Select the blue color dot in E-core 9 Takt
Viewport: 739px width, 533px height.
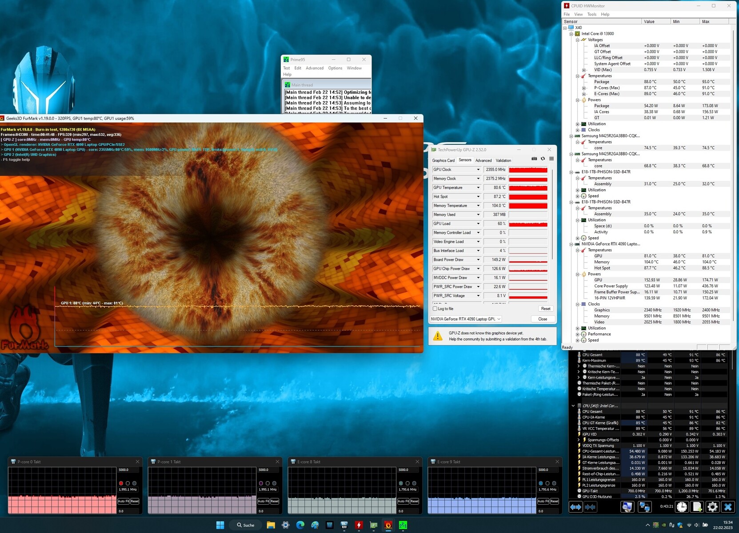pyautogui.click(x=541, y=483)
